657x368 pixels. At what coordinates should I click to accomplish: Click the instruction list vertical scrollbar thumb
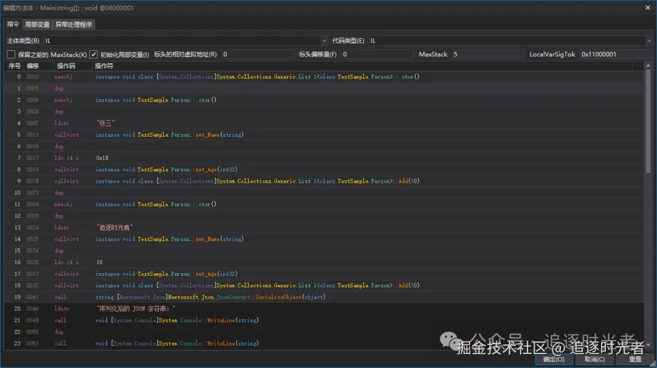click(x=648, y=121)
